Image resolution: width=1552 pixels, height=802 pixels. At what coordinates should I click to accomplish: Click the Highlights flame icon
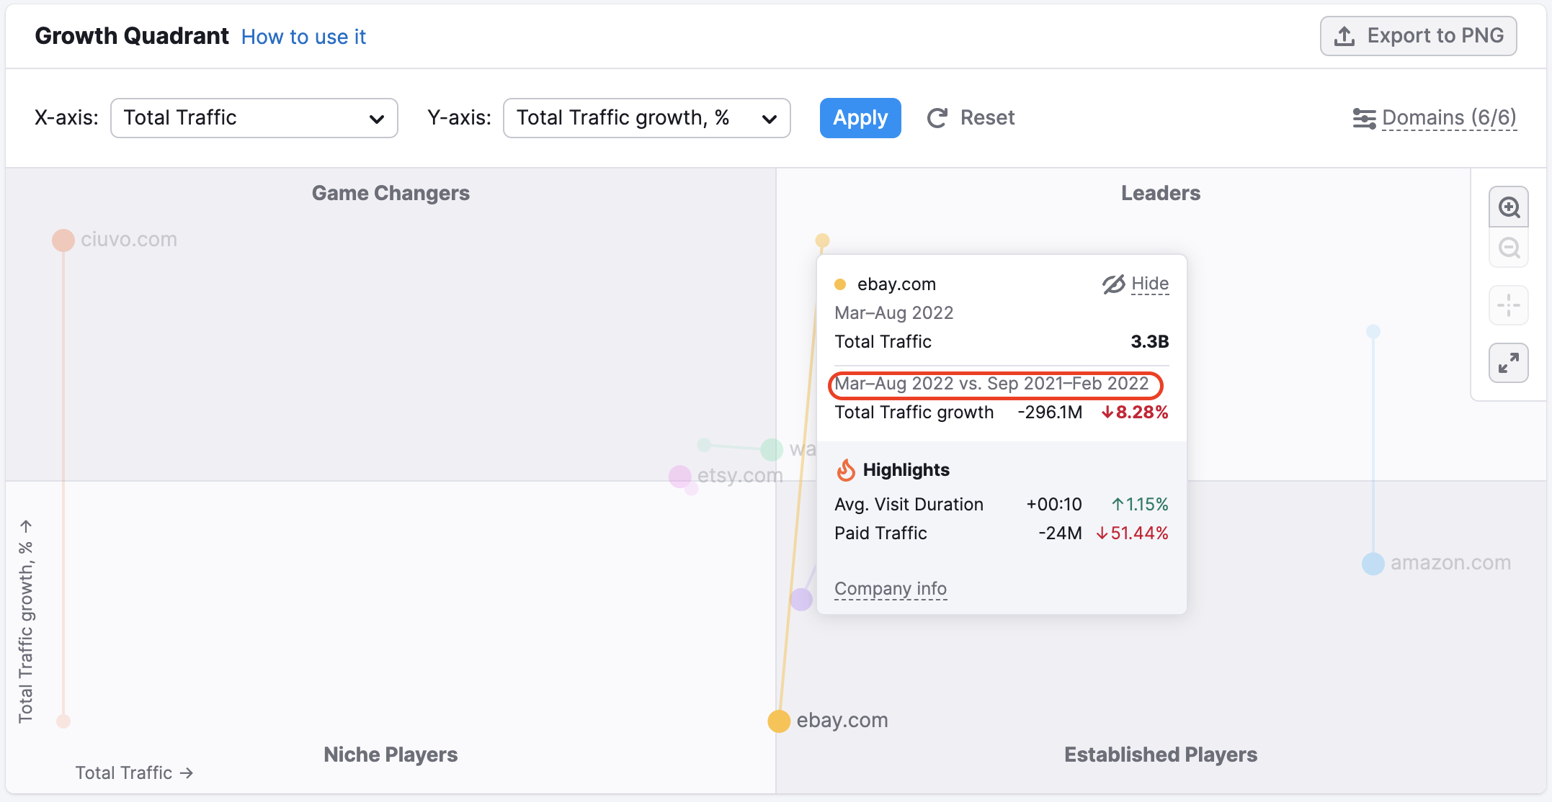pyautogui.click(x=846, y=470)
